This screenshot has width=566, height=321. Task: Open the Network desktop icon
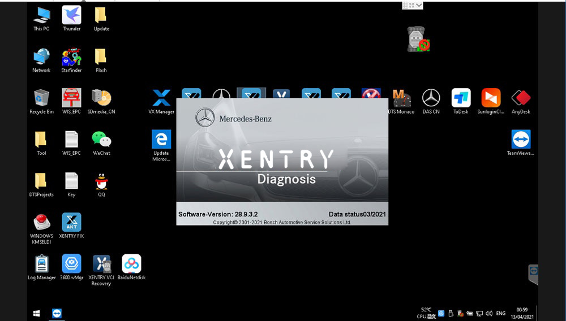[x=41, y=60]
